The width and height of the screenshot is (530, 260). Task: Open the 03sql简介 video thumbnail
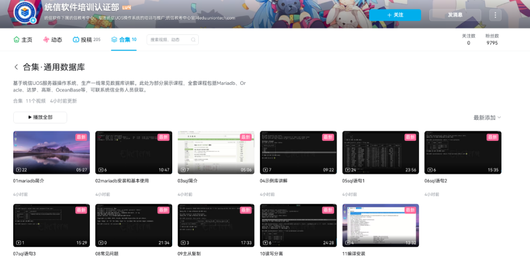[216, 153]
